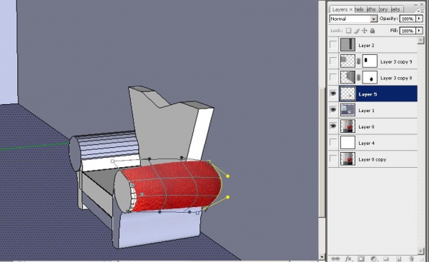This screenshot has height=262, width=429.
Task: Click the Opacity 100% field
Action: (408, 19)
